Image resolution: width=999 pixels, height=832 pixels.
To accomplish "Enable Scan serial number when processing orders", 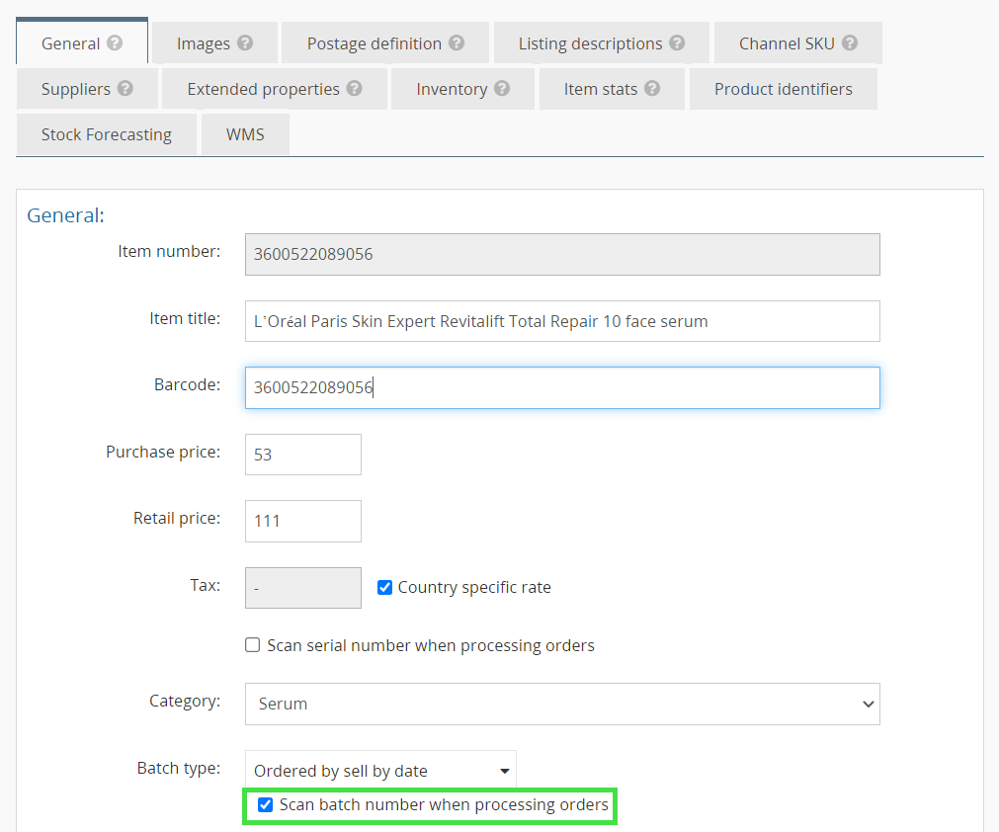I will (253, 646).
